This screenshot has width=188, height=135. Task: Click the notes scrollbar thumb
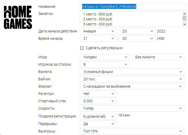coord(184,18)
